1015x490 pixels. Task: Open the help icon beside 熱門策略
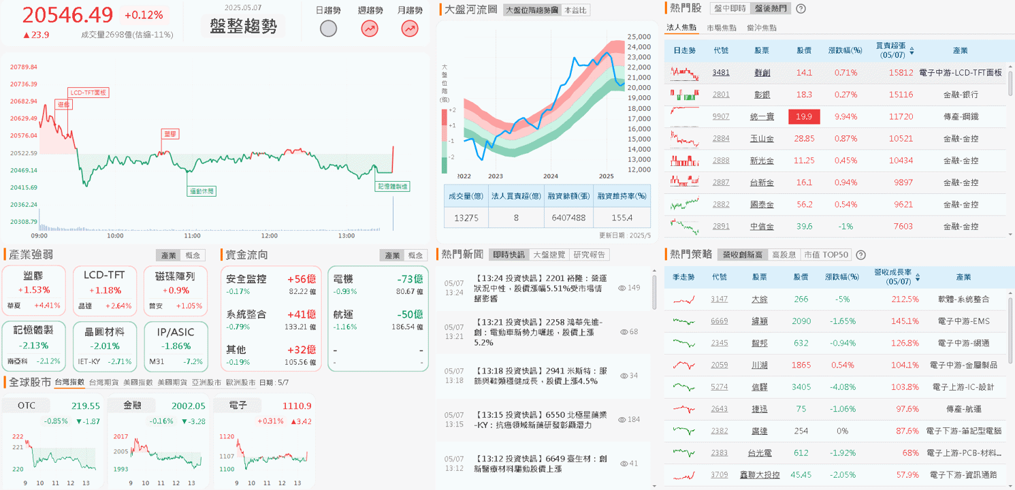[x=860, y=255]
